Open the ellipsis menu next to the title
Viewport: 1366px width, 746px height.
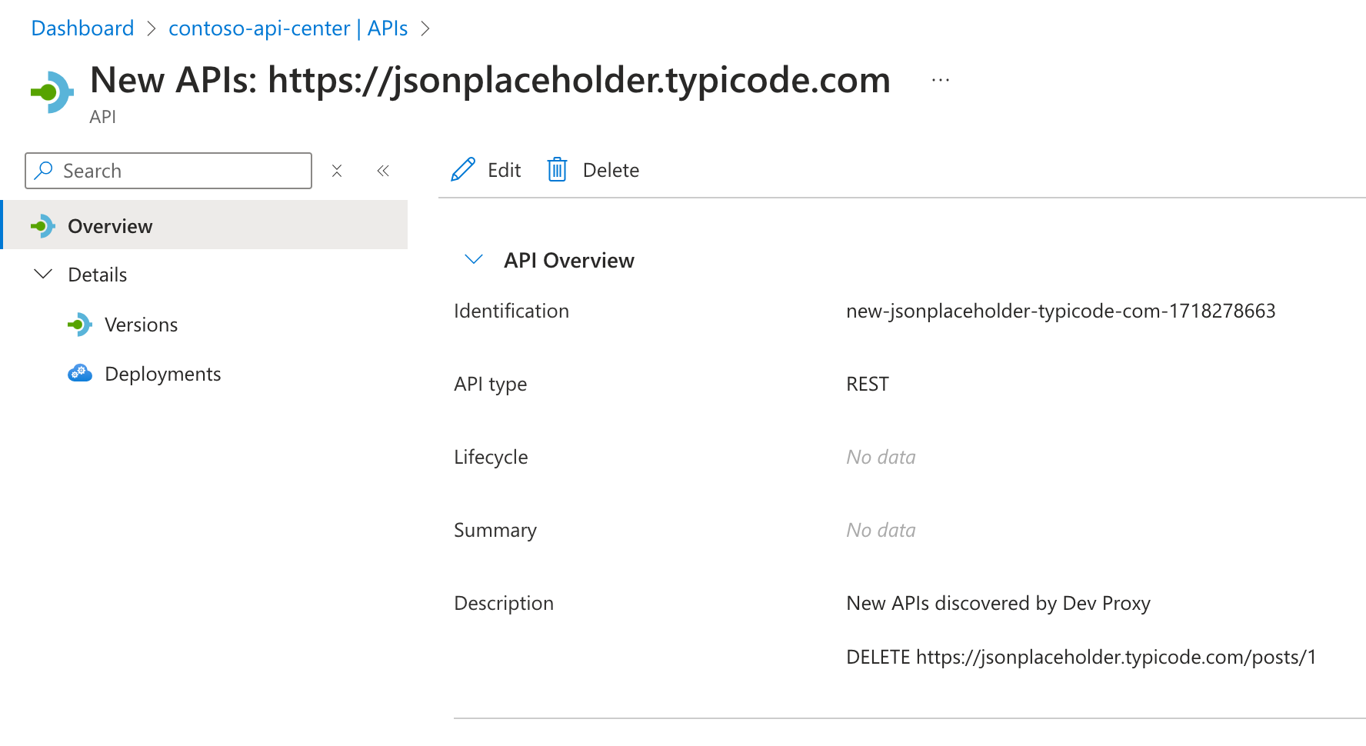940,79
